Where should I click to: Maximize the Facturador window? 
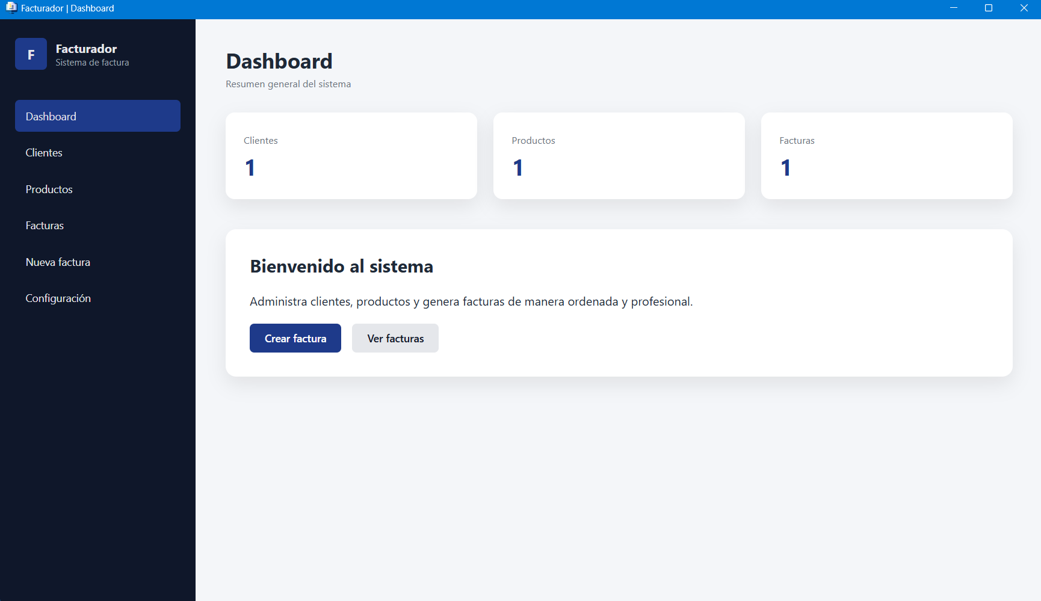tap(989, 8)
